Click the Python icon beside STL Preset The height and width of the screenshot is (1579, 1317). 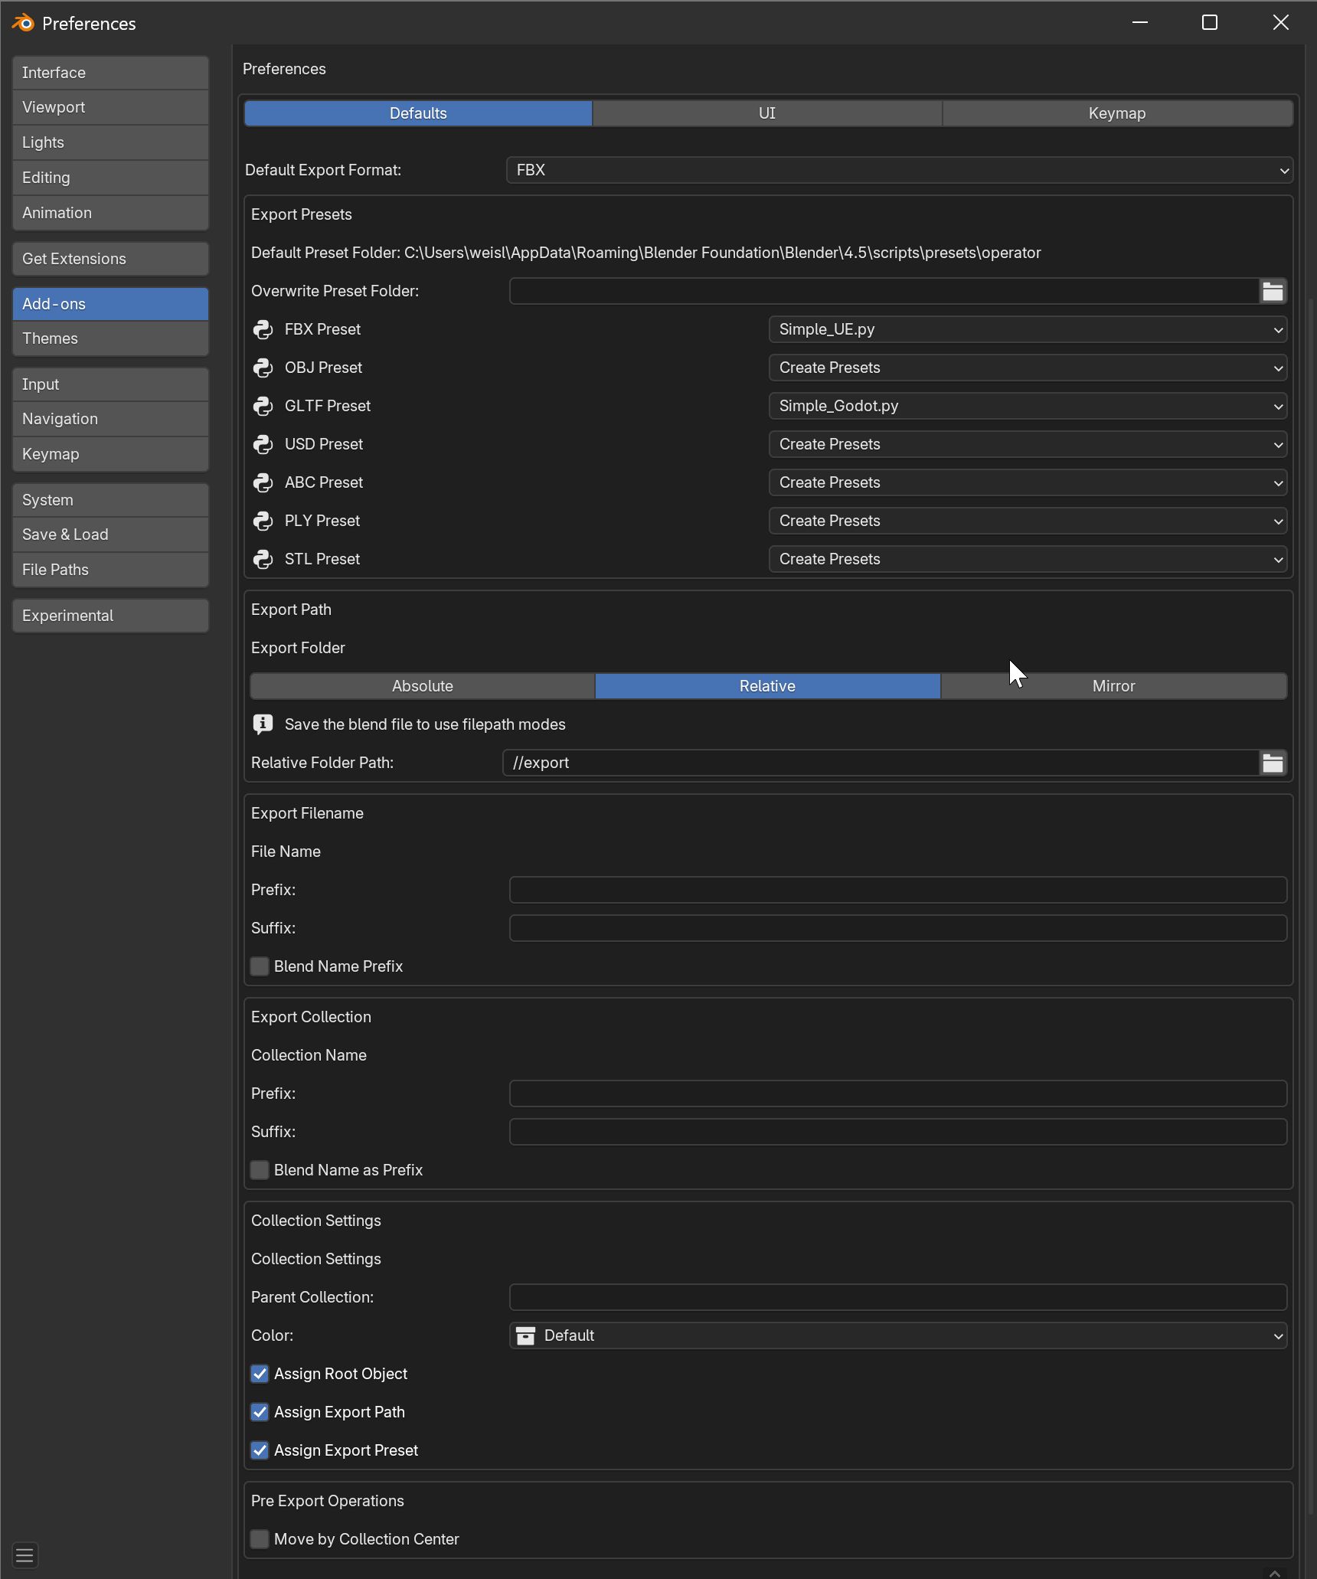point(263,559)
